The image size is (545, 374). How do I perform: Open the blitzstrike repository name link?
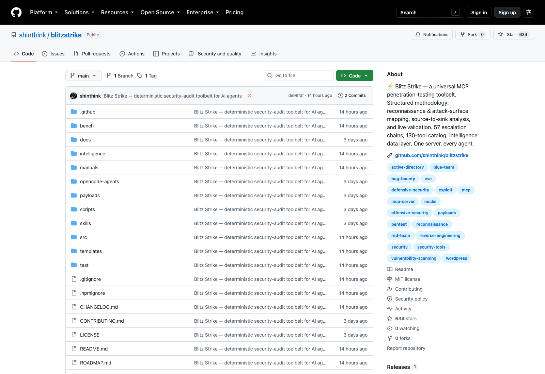pos(66,35)
